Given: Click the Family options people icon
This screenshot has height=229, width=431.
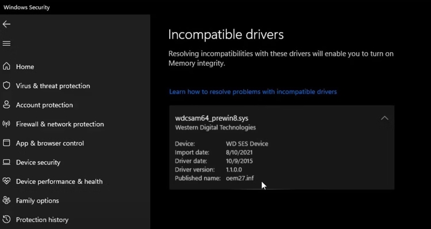Looking at the screenshot, I should tap(6, 201).
